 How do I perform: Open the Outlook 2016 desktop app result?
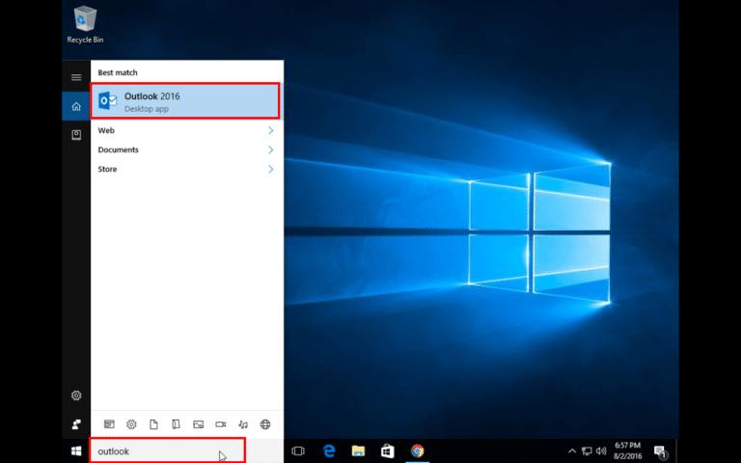click(185, 101)
